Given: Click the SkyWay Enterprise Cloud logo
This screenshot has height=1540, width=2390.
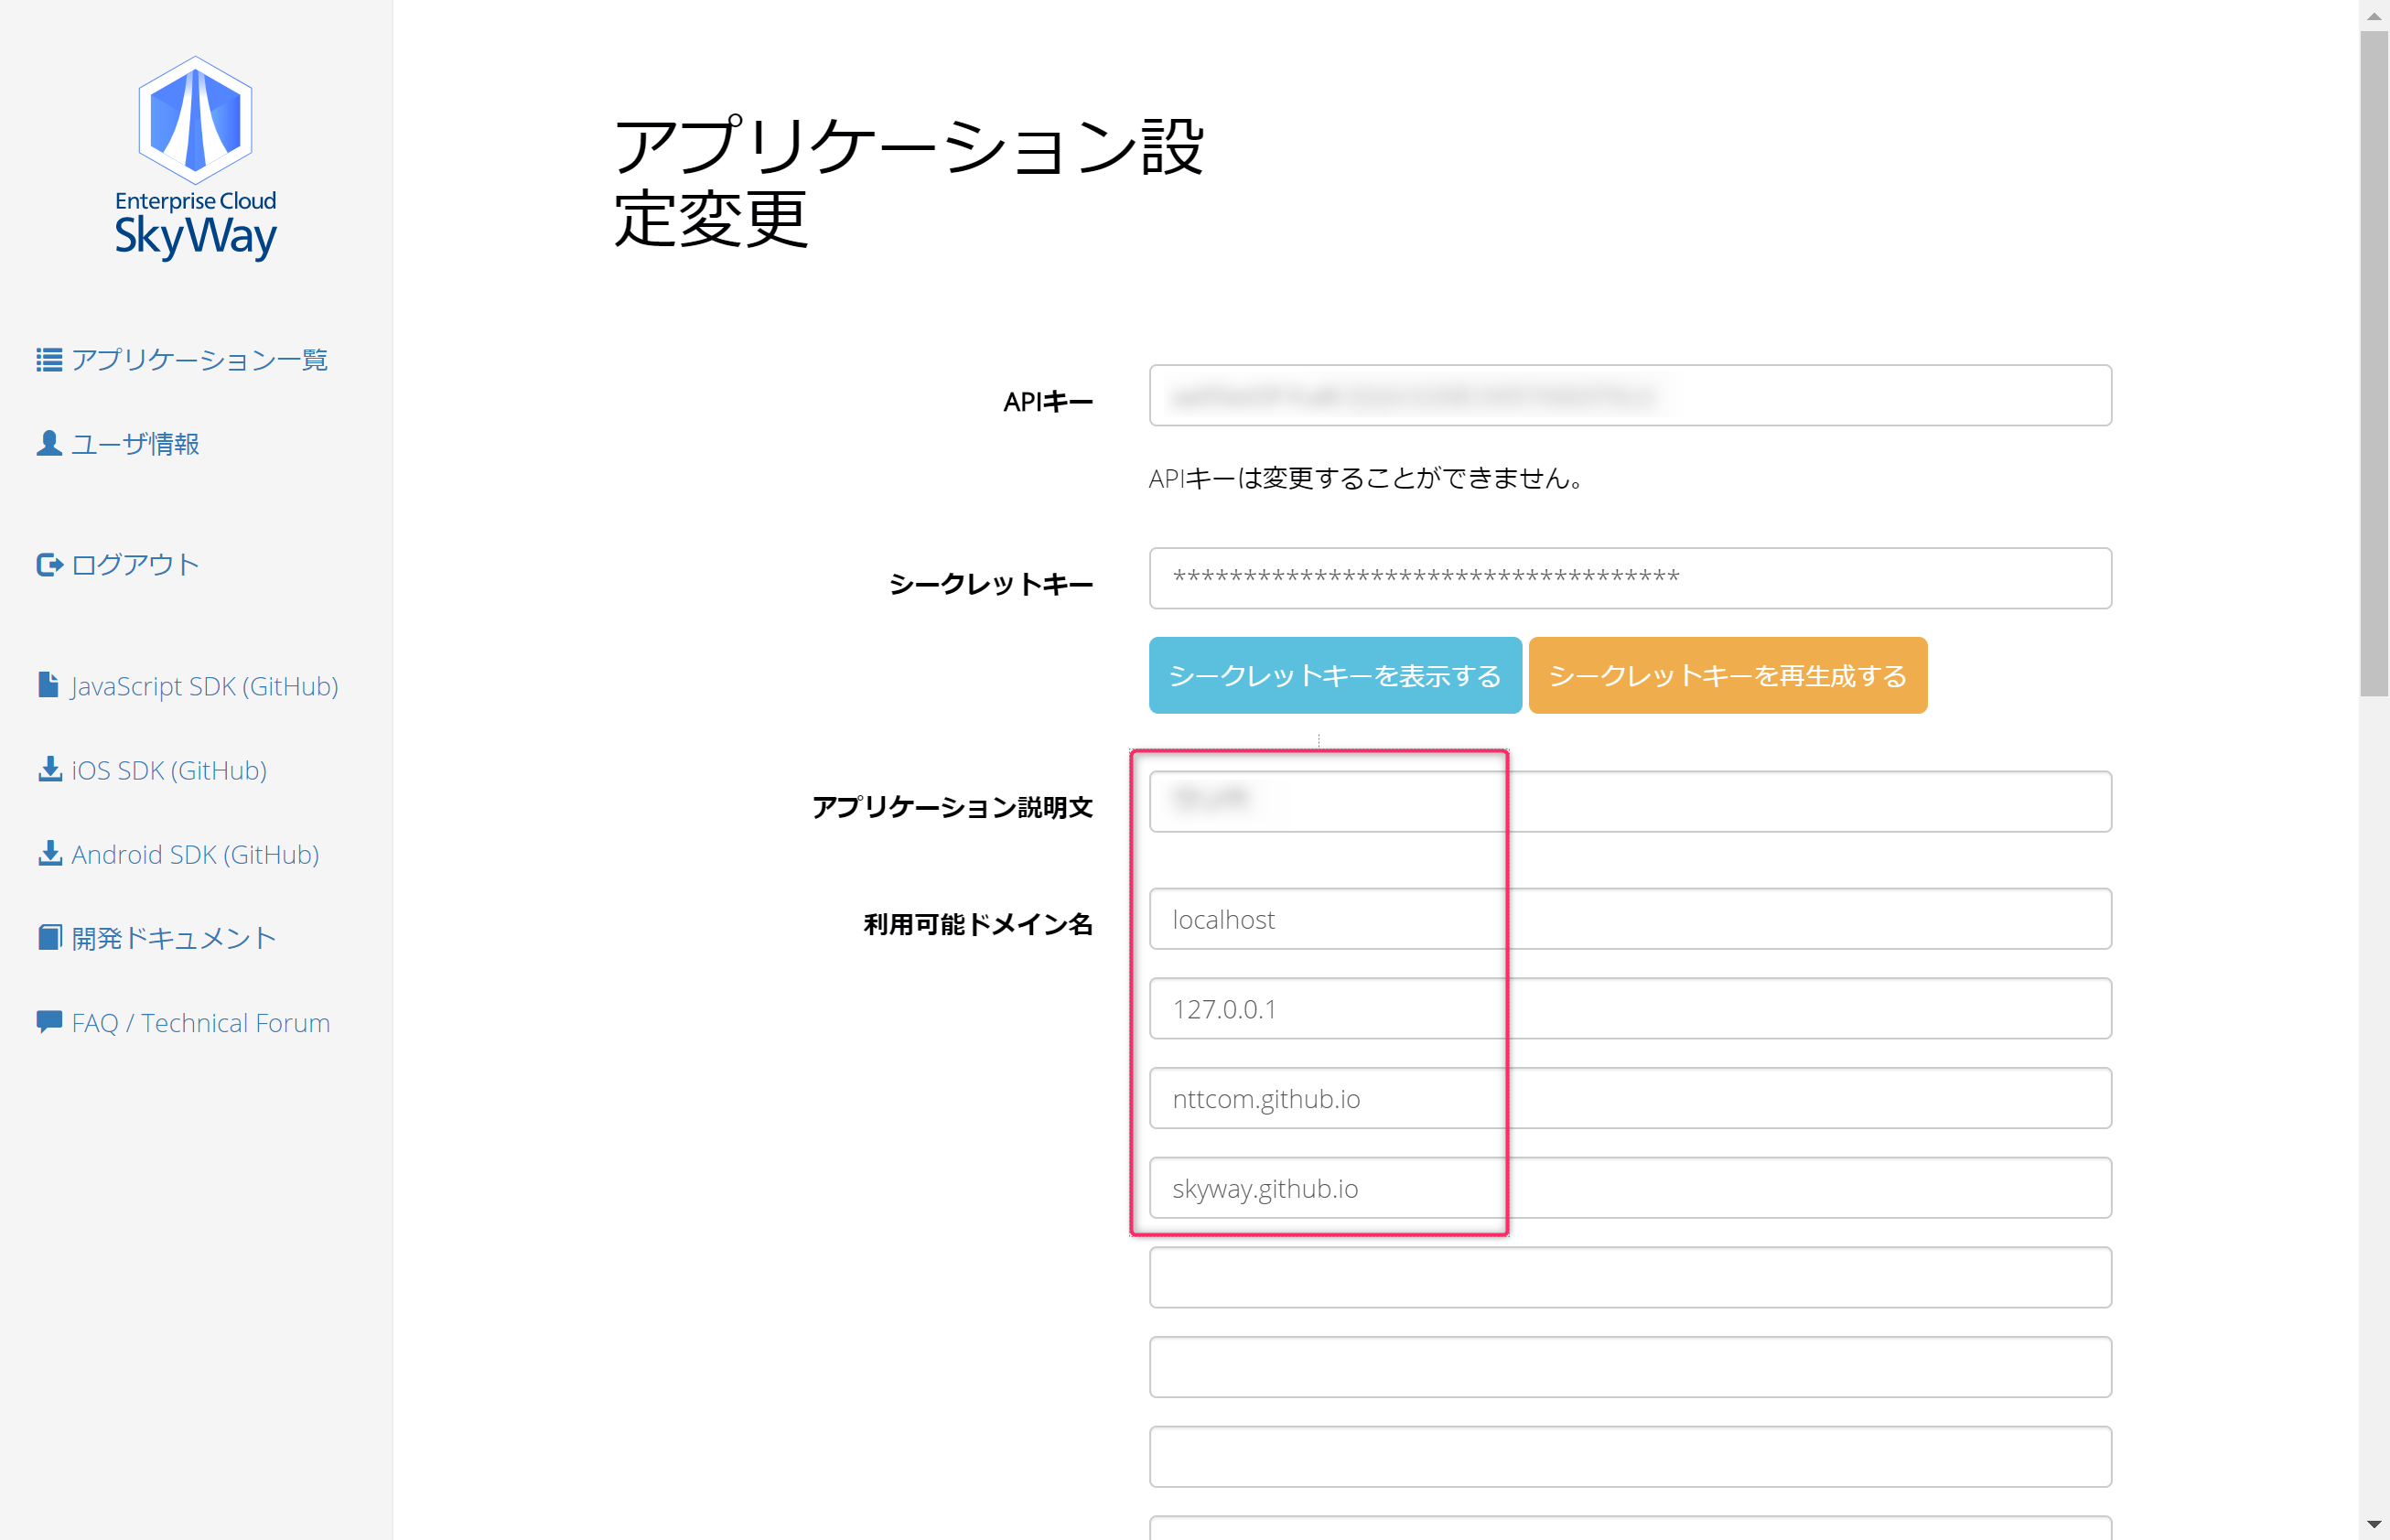Looking at the screenshot, I should 195,159.
